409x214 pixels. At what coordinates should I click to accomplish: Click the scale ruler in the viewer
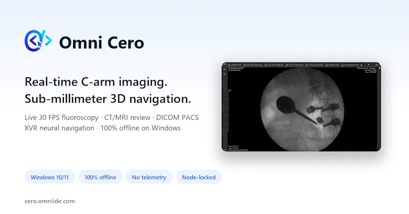229,111
